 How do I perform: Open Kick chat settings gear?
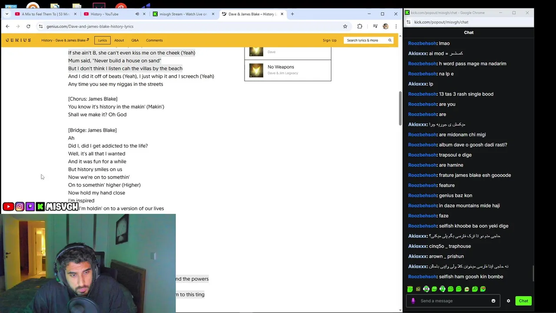(508, 301)
